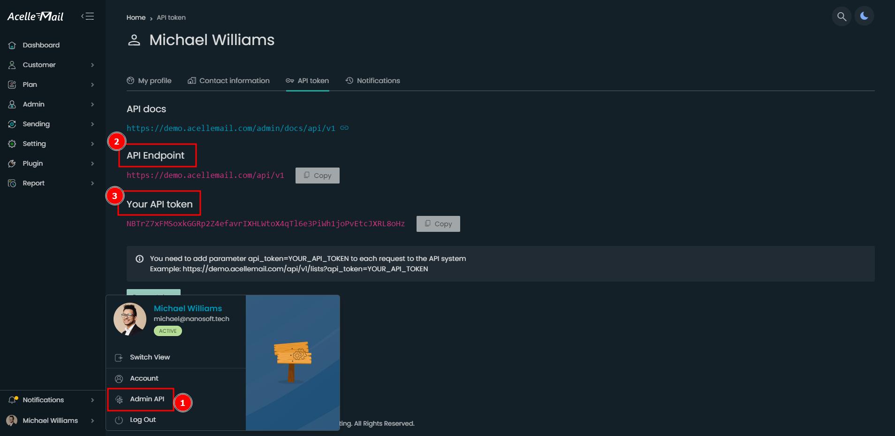Image resolution: width=895 pixels, height=436 pixels.
Task: Copy the API Endpoint URL
Action: click(x=318, y=176)
